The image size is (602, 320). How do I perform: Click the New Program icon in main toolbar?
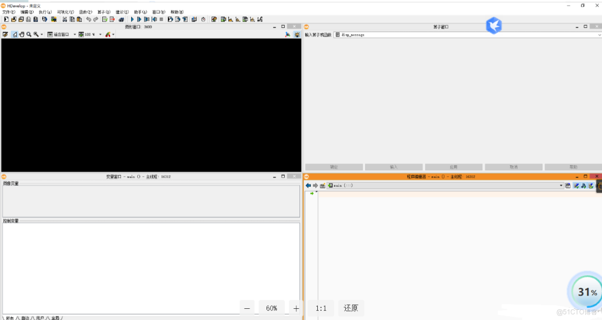point(6,19)
